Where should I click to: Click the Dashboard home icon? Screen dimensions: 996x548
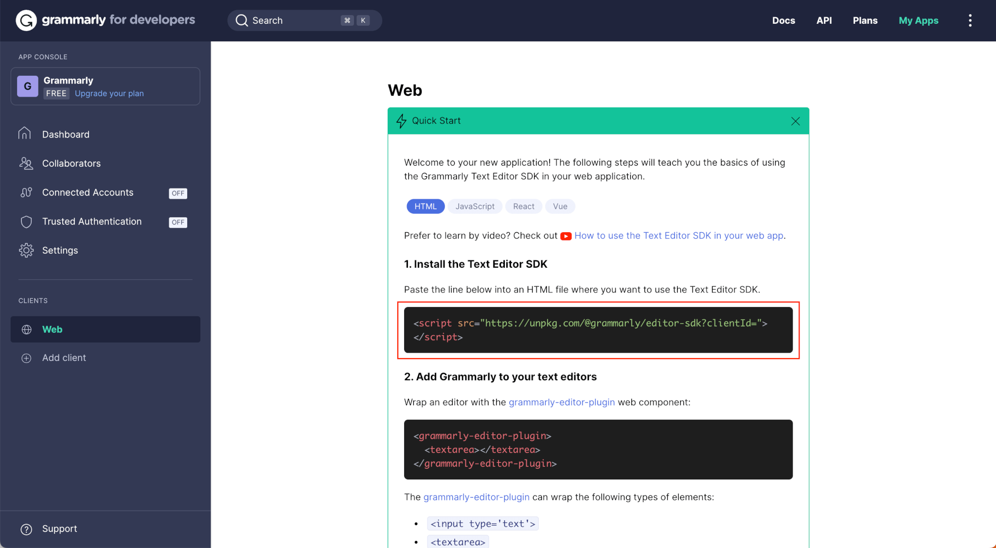click(x=25, y=134)
